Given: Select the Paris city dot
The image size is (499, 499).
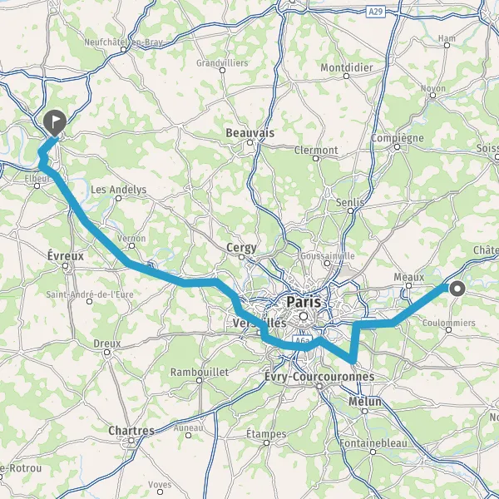Looking at the screenshot, I should click(304, 316).
